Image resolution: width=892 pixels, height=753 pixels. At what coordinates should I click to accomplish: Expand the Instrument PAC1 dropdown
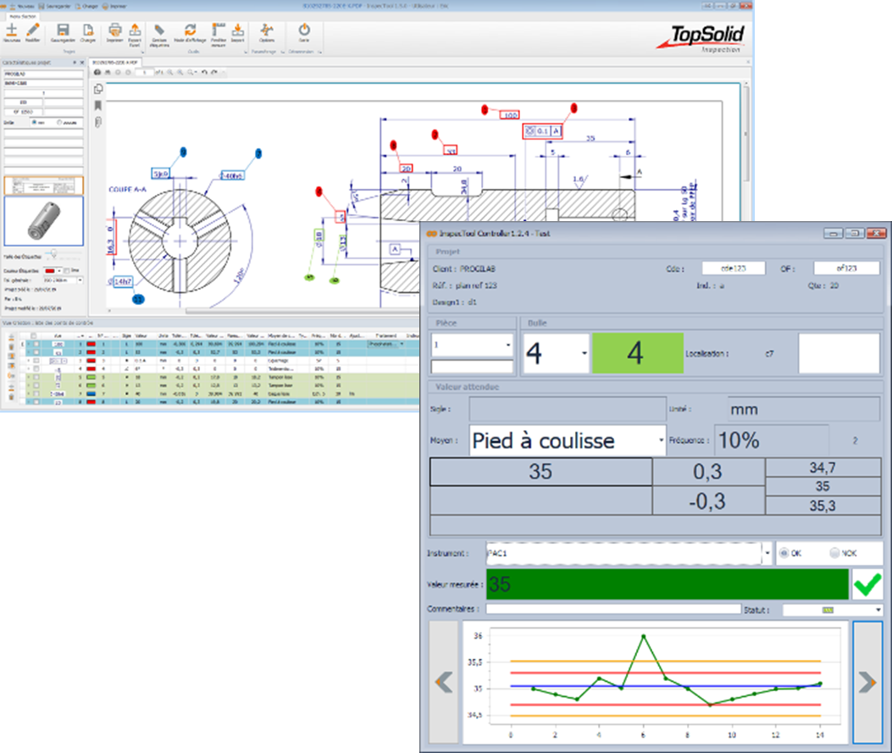pos(767,553)
